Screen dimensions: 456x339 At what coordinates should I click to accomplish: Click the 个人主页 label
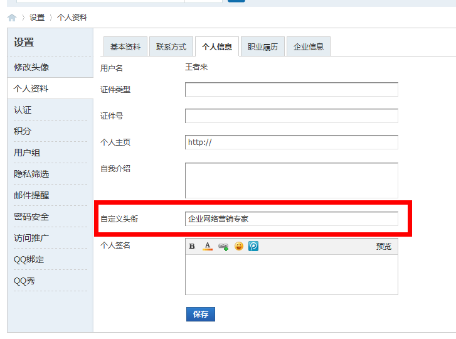point(115,143)
